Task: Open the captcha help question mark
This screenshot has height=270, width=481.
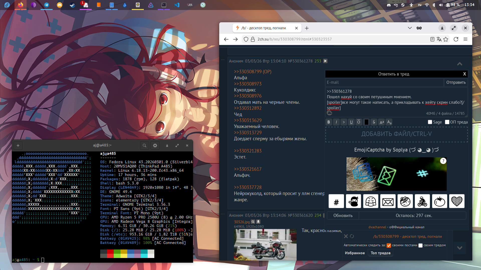Action: click(443, 161)
